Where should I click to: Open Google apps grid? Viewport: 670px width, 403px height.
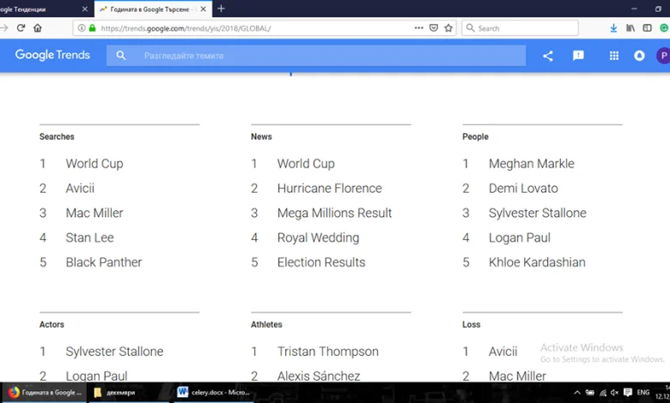click(614, 56)
